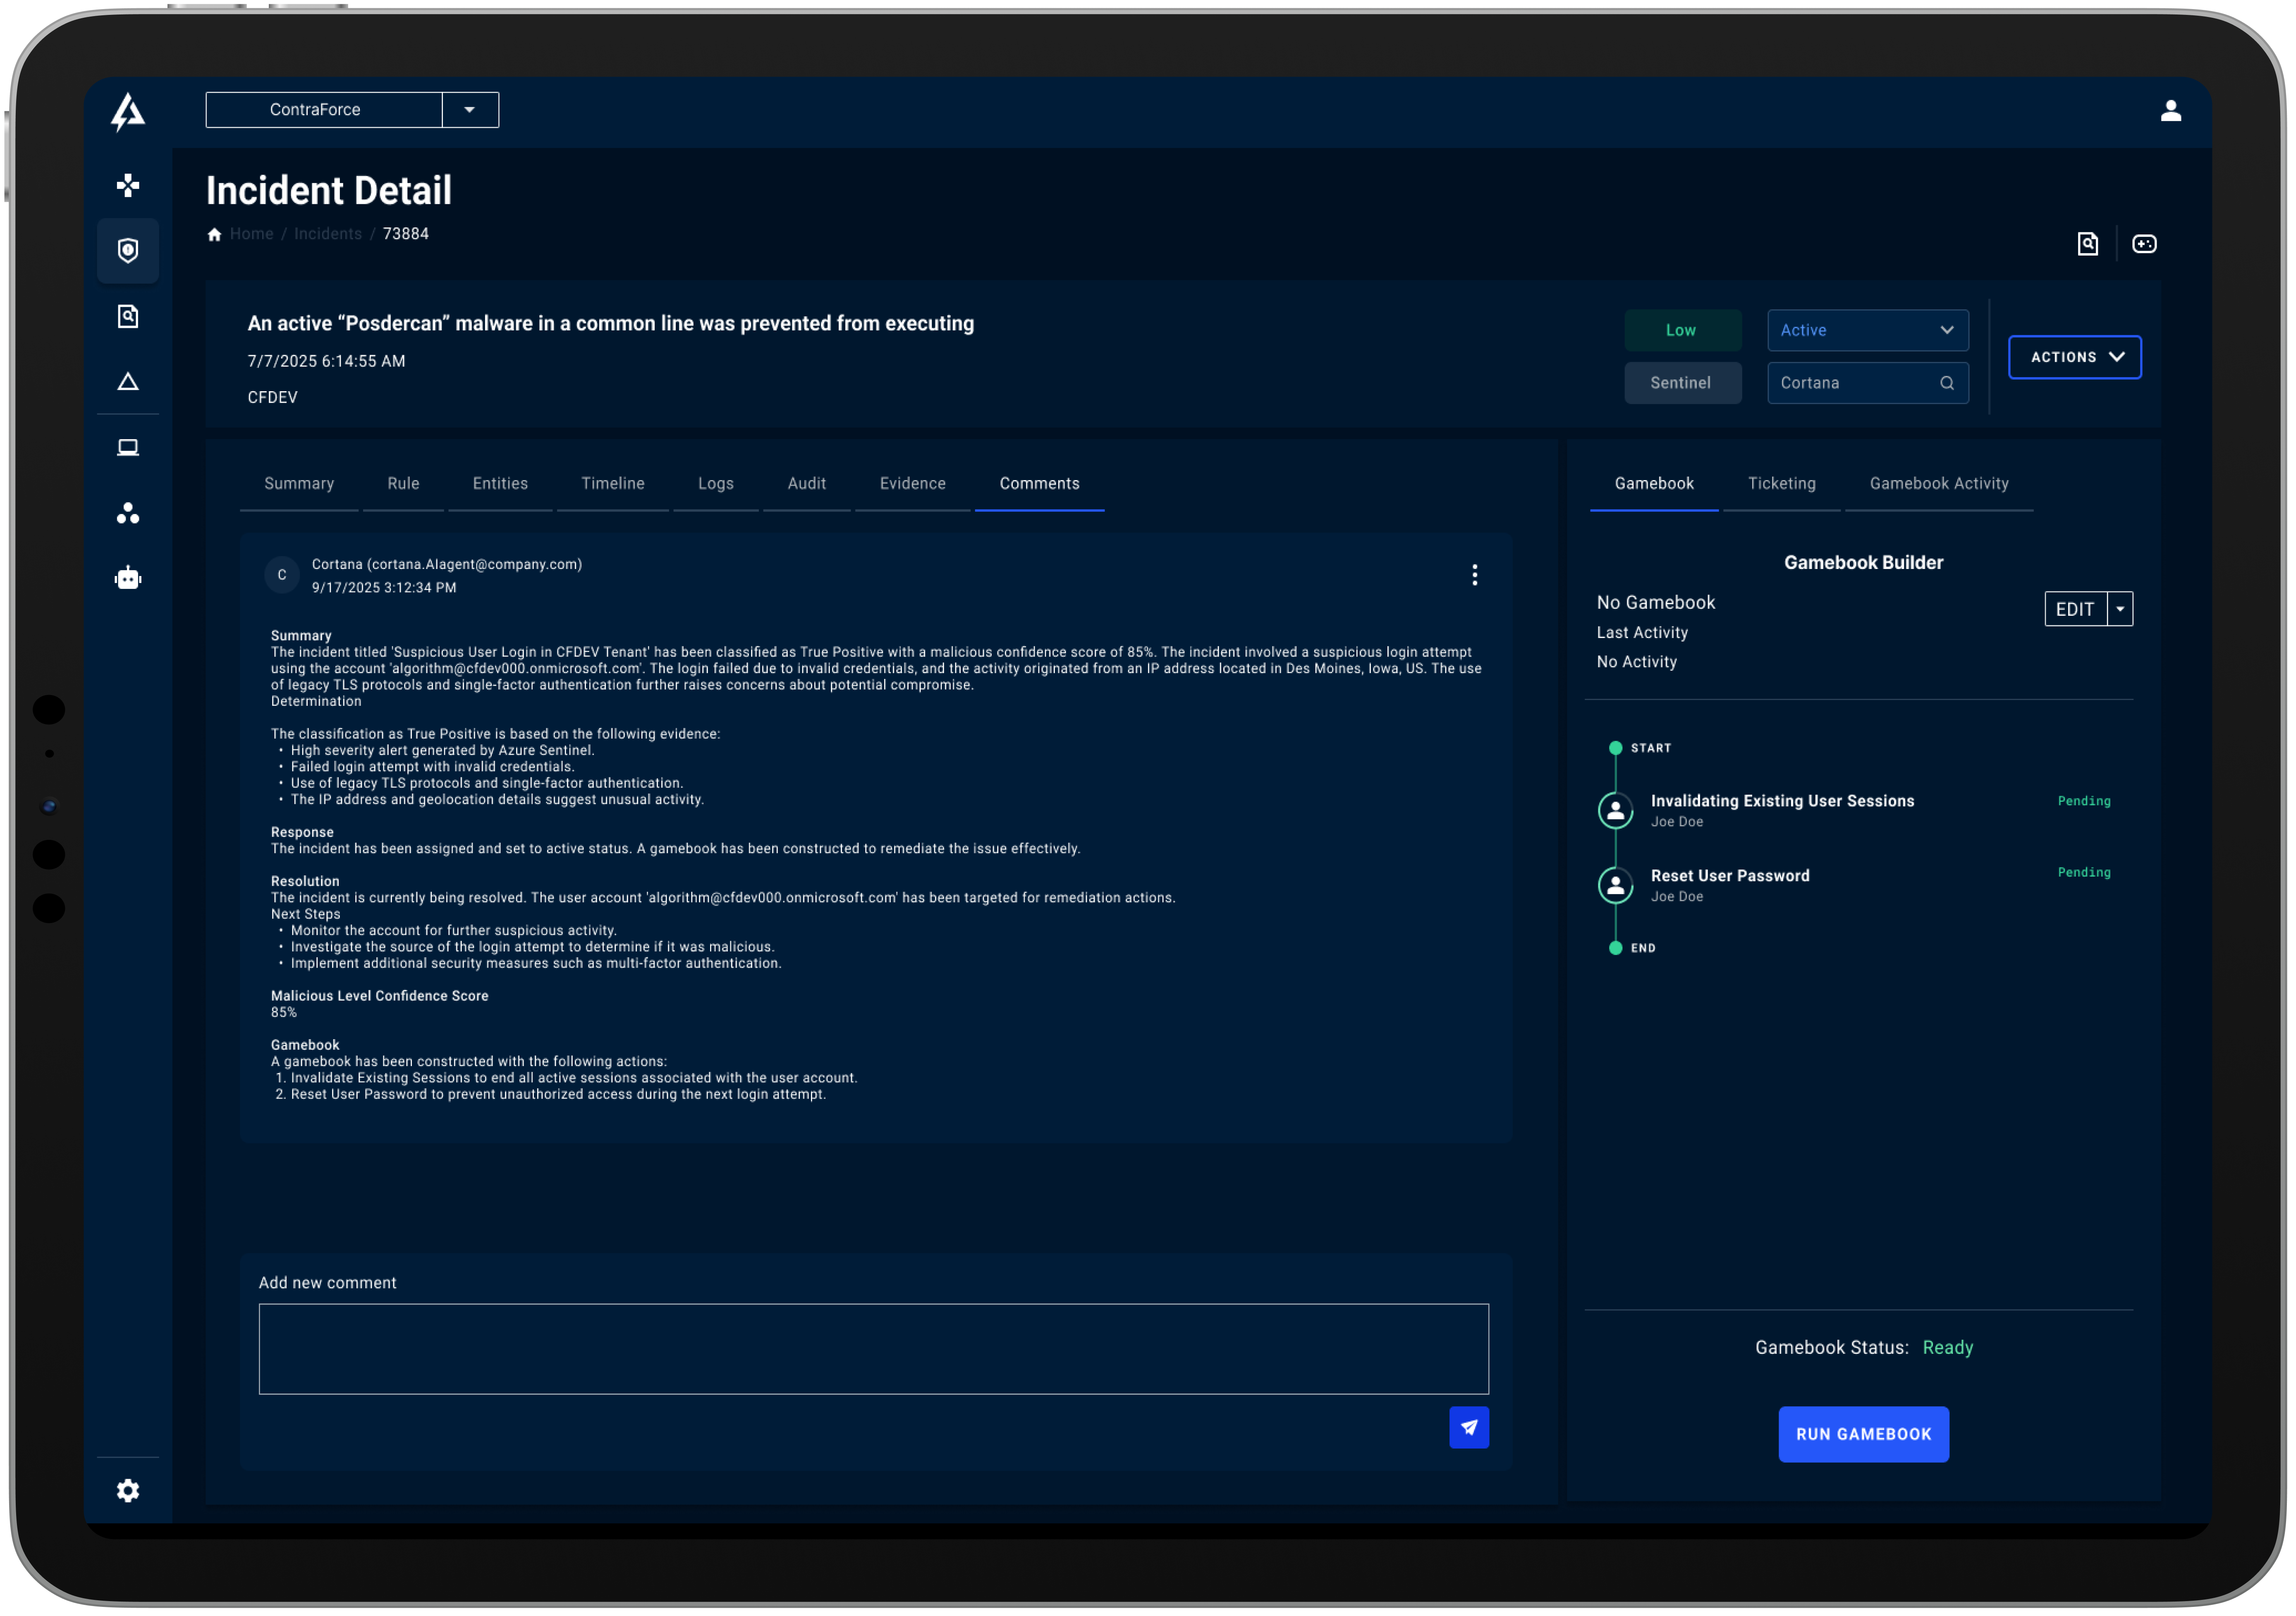2296x1616 pixels.
Task: Click the shield incidents icon in sidebar
Action: pyautogui.click(x=128, y=250)
